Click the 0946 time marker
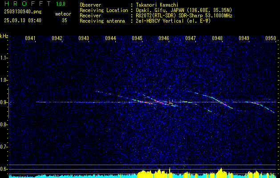280x178 pixels. [x=164, y=38]
